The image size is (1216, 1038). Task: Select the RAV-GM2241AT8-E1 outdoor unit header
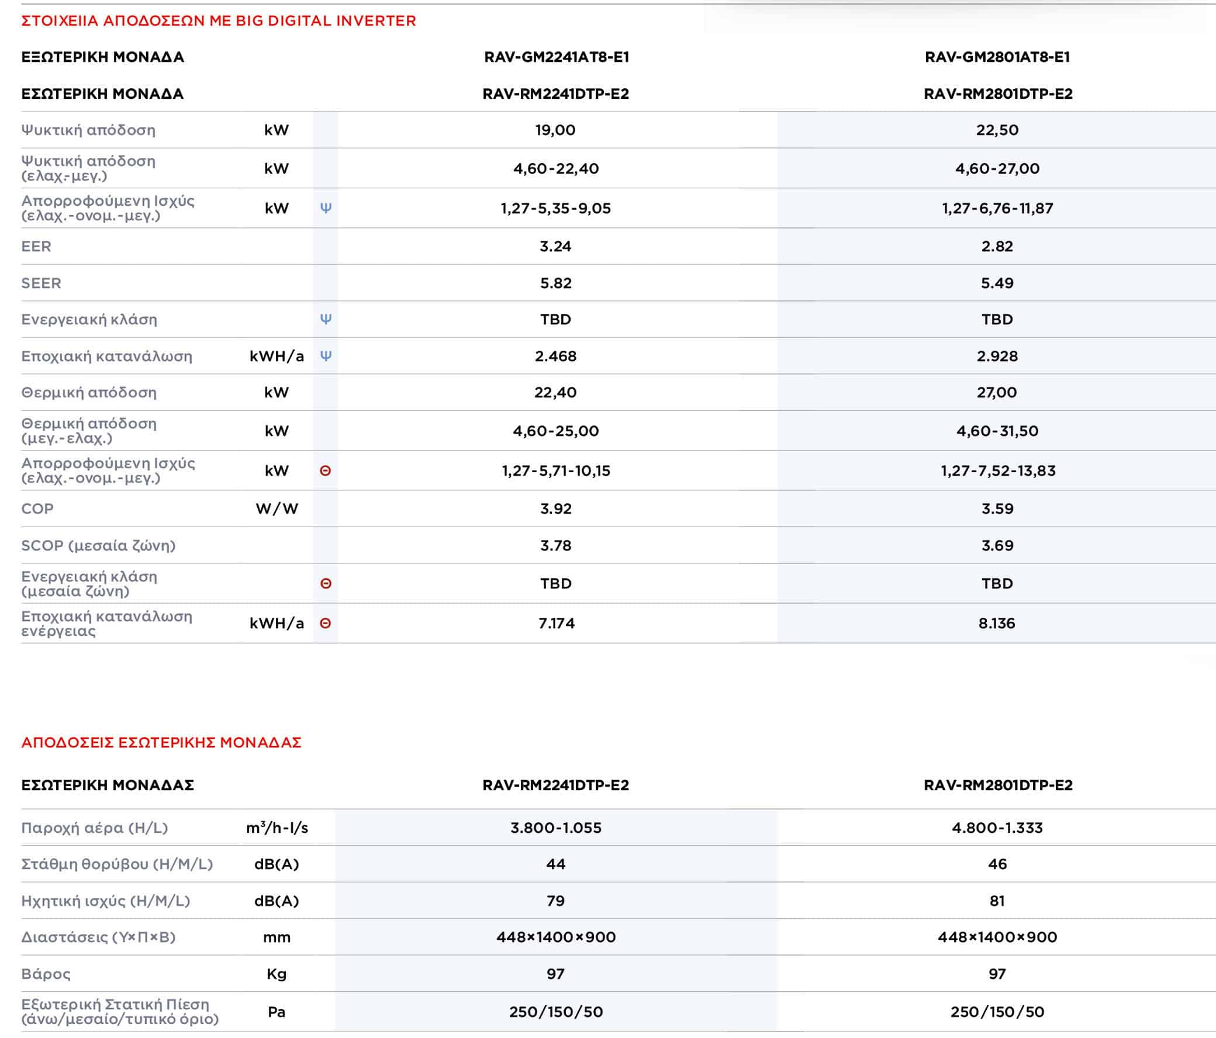tap(556, 57)
